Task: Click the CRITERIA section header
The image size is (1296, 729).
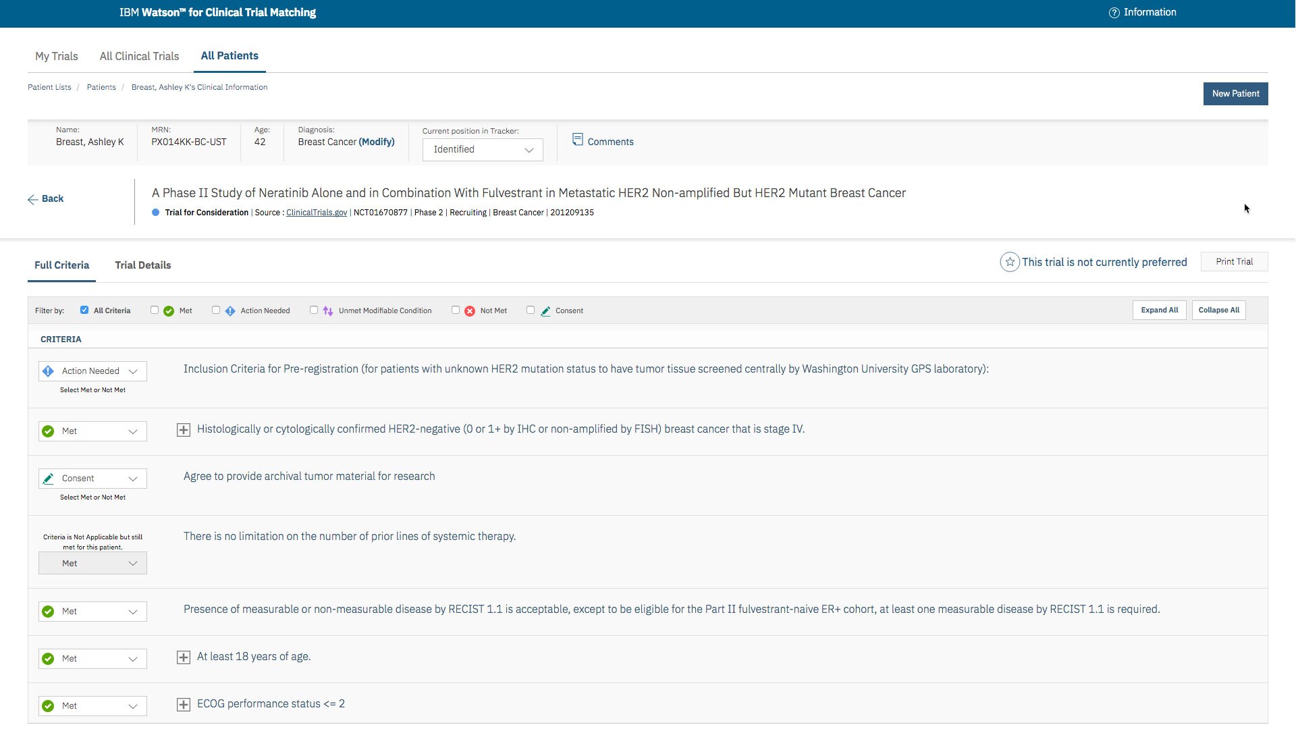Action: [61, 340]
